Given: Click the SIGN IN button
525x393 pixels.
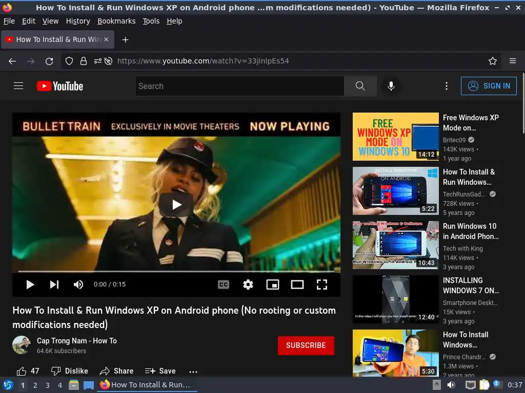Looking at the screenshot, I should coord(489,86).
